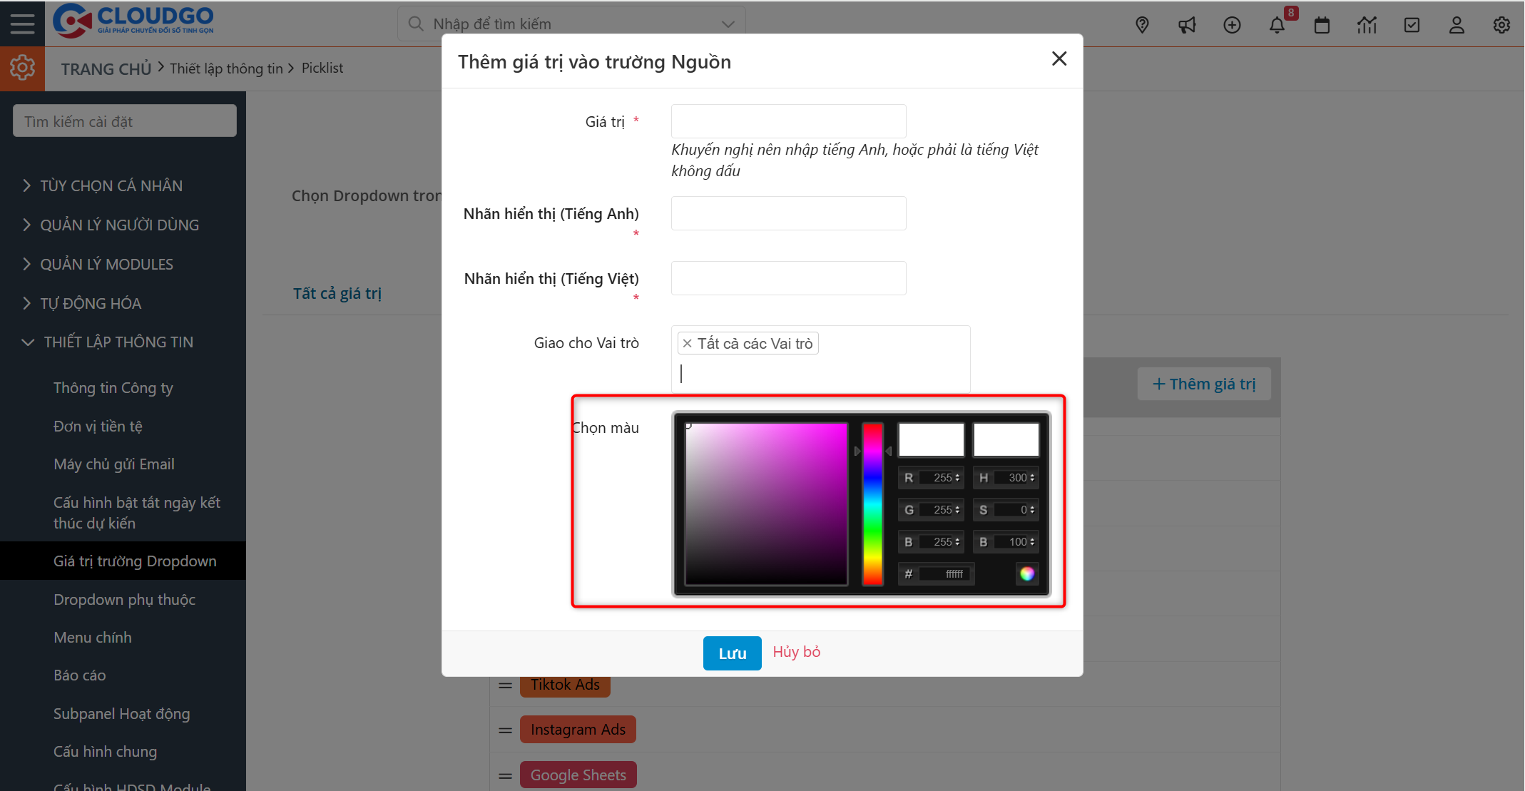This screenshot has width=1525, height=791.
Task: Open the calendar icon in the top bar
Action: [x=1322, y=24]
